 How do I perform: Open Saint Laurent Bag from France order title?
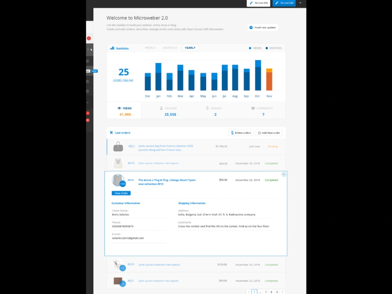pos(165,148)
